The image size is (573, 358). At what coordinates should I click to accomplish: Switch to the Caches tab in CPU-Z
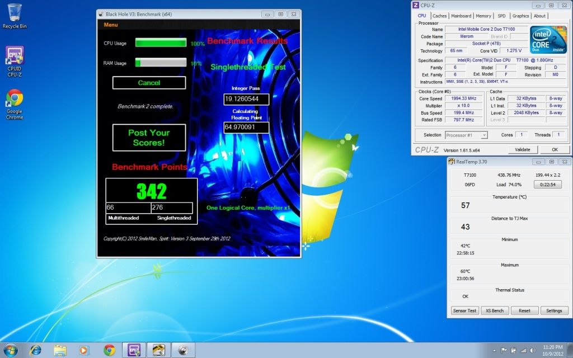point(439,16)
